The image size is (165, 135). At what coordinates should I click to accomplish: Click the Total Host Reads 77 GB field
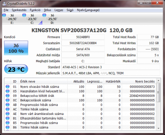[148, 37]
